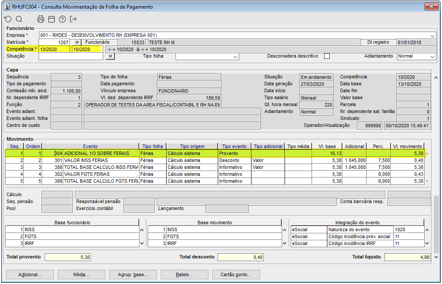Click the first Competência input field
The width and height of the screenshot is (442, 284).
[x=55, y=49]
